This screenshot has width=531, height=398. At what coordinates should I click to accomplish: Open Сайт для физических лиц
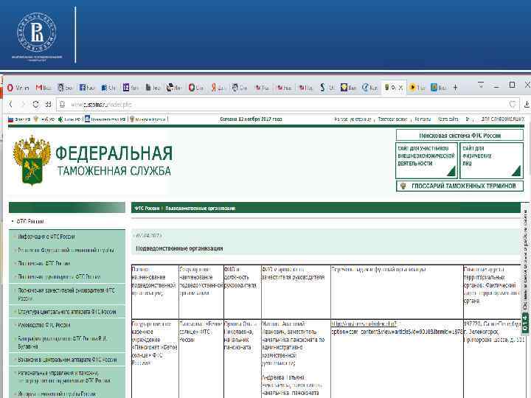pyautogui.click(x=491, y=161)
